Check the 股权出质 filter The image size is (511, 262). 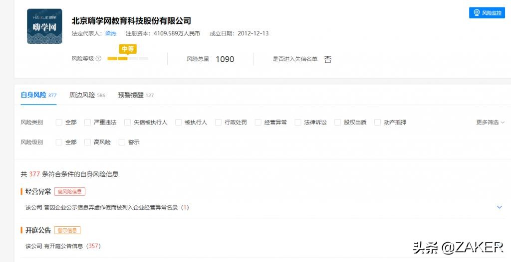pos(338,123)
